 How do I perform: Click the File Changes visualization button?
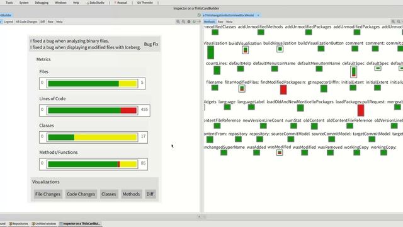[x=48, y=194]
